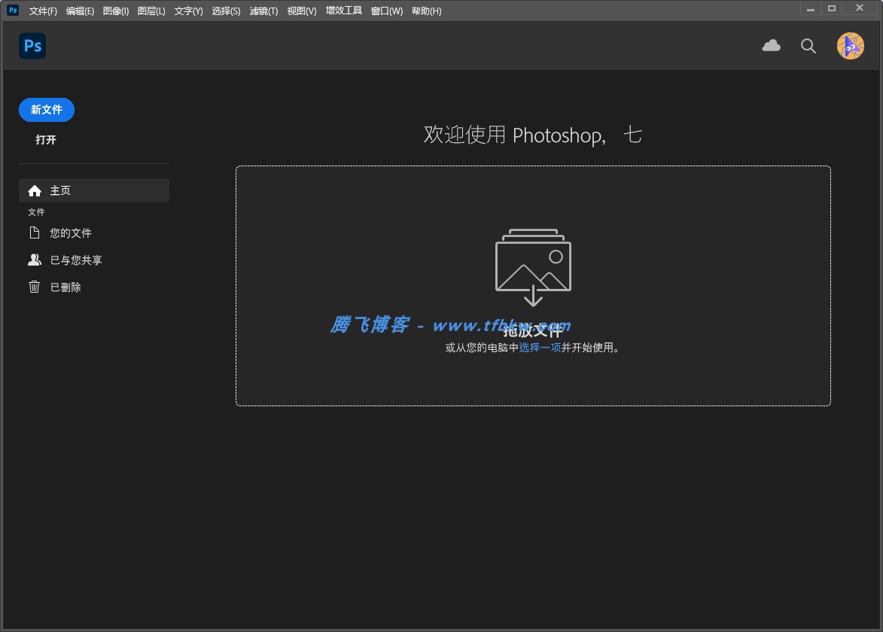
Task: Open the 帮助(H) menu
Action: pyautogui.click(x=427, y=11)
